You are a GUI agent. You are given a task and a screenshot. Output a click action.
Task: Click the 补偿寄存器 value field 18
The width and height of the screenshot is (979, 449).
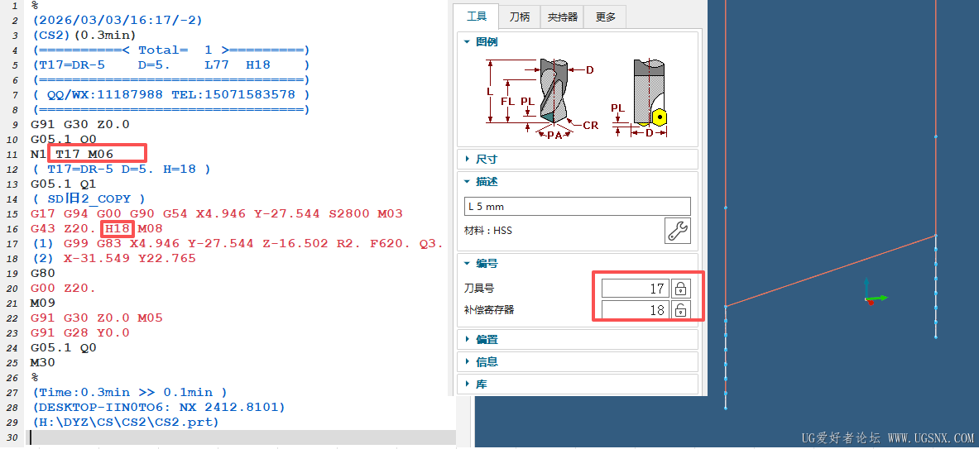coord(635,310)
